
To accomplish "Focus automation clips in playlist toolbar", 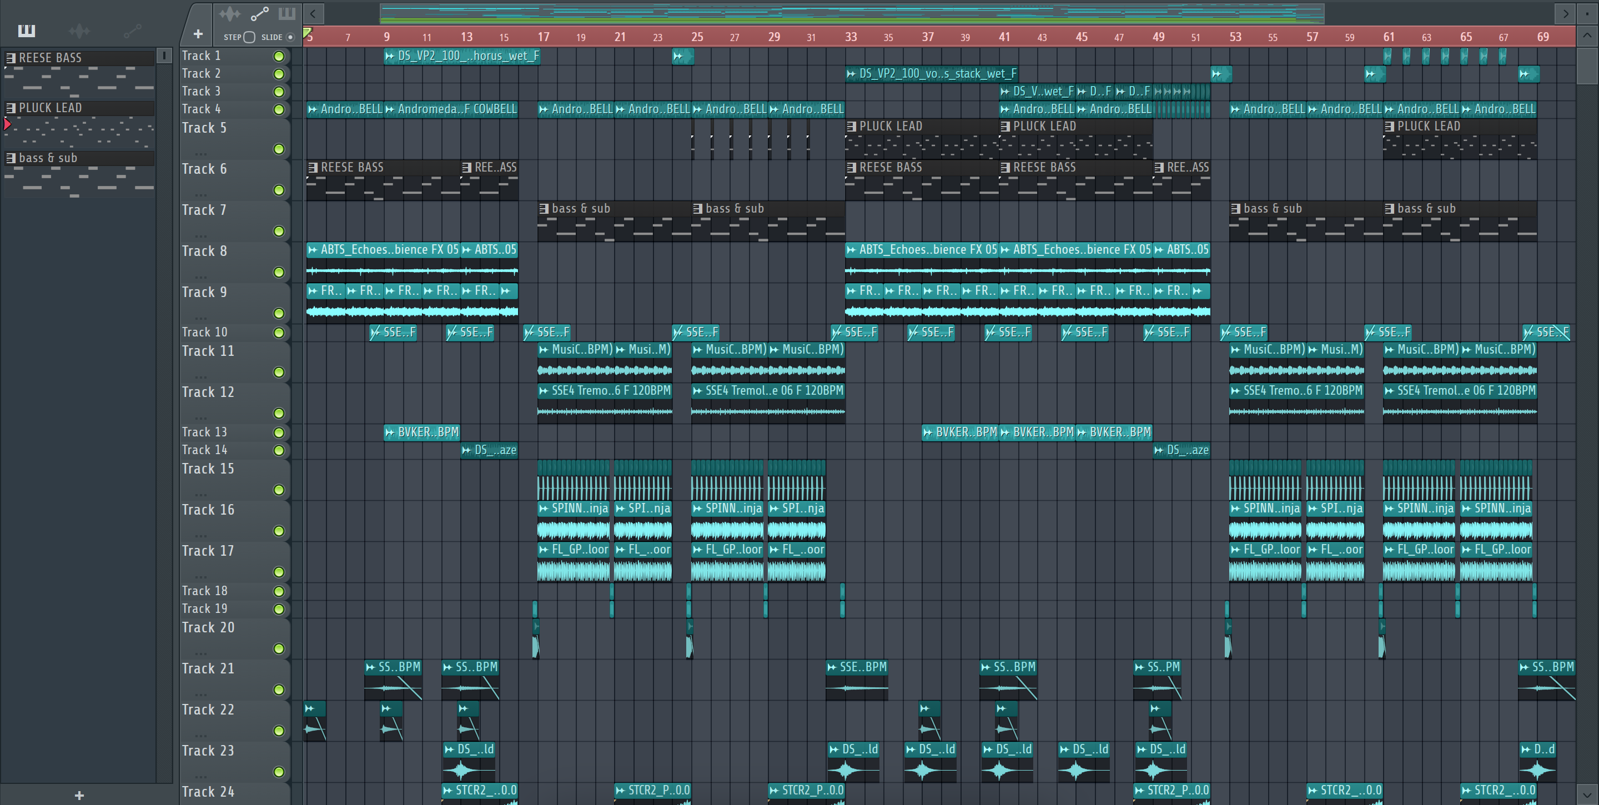I will point(259,13).
